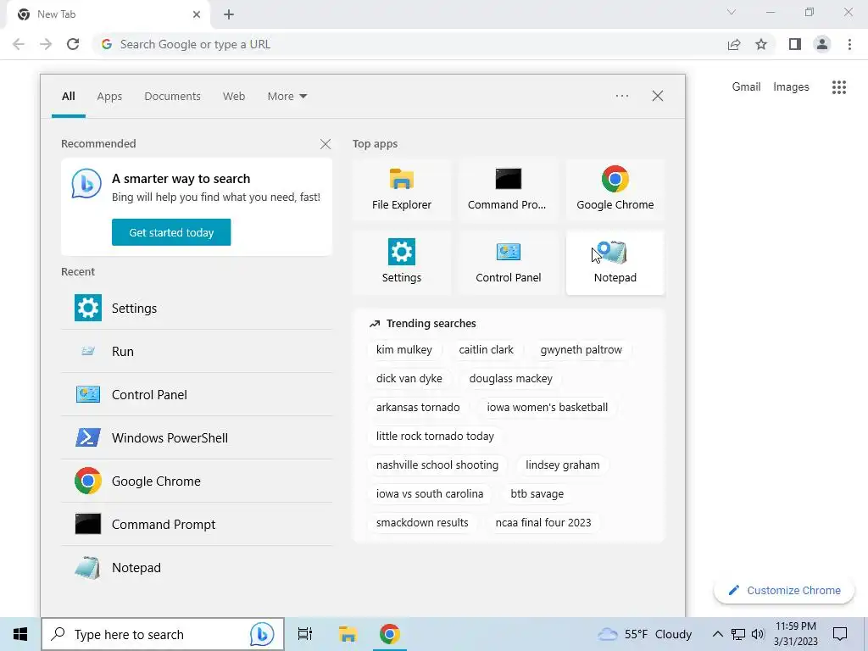
Task: Close the search panel
Action: click(658, 96)
